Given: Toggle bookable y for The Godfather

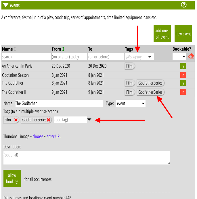Looking at the screenshot, I should click(x=183, y=83).
